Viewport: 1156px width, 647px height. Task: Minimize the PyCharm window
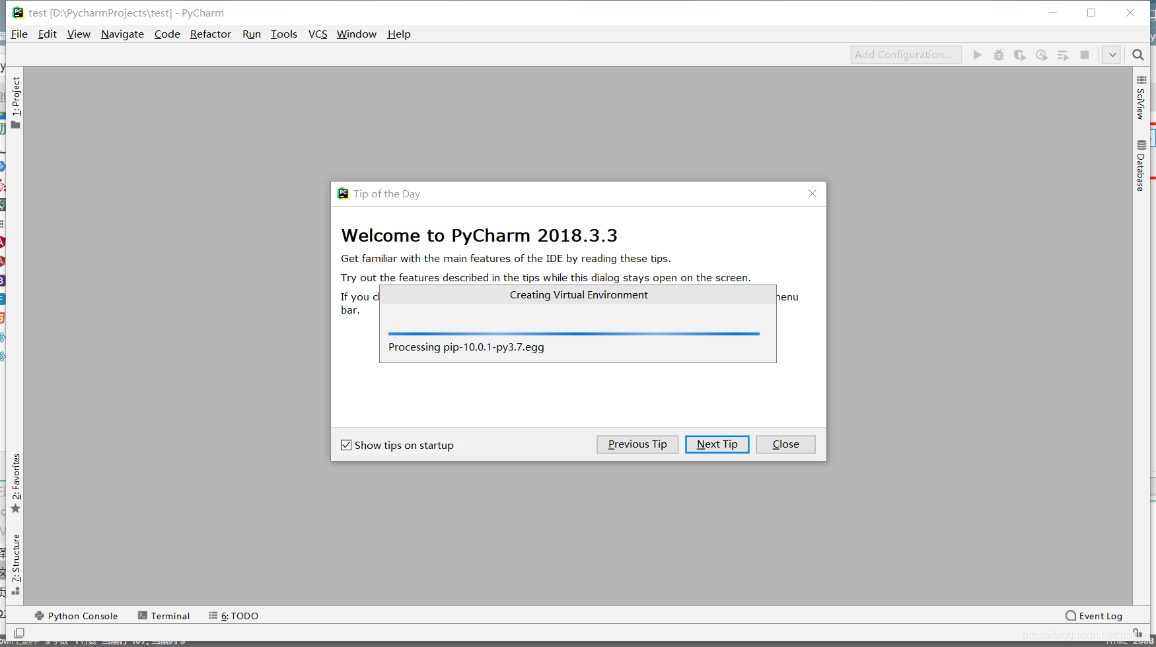1053,13
